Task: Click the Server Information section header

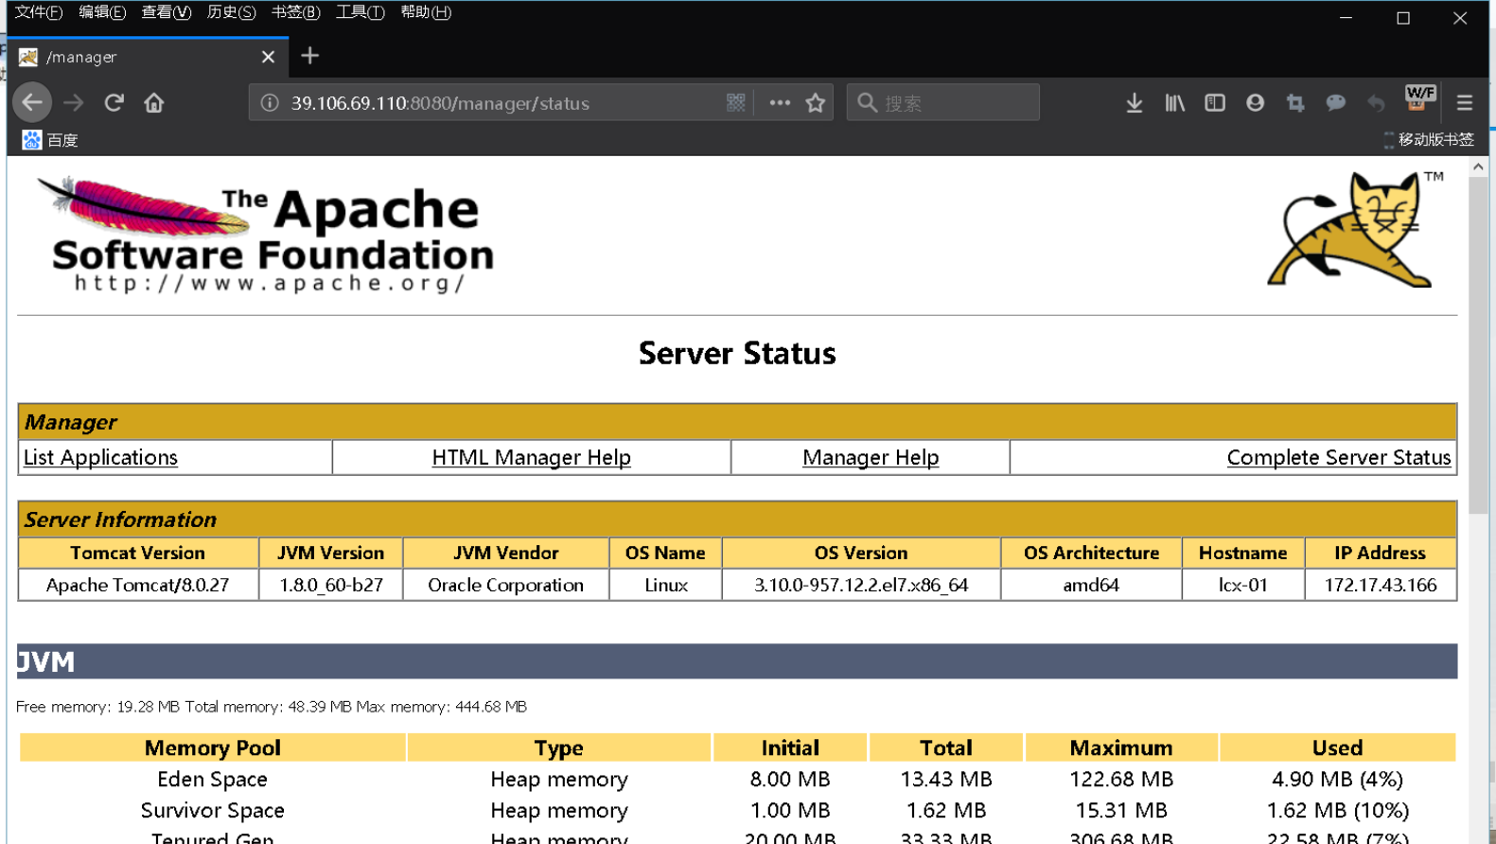Action: (x=737, y=519)
